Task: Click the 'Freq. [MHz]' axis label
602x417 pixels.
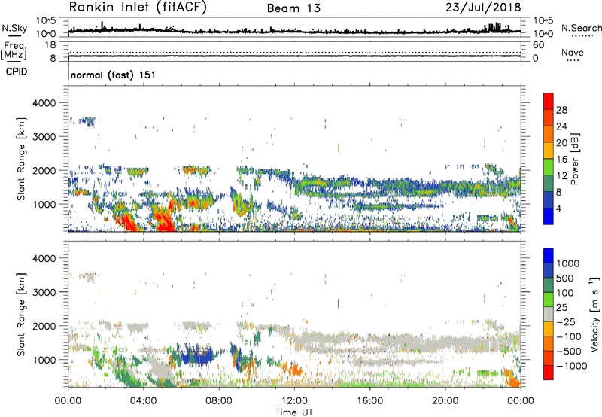Action: (x=14, y=50)
